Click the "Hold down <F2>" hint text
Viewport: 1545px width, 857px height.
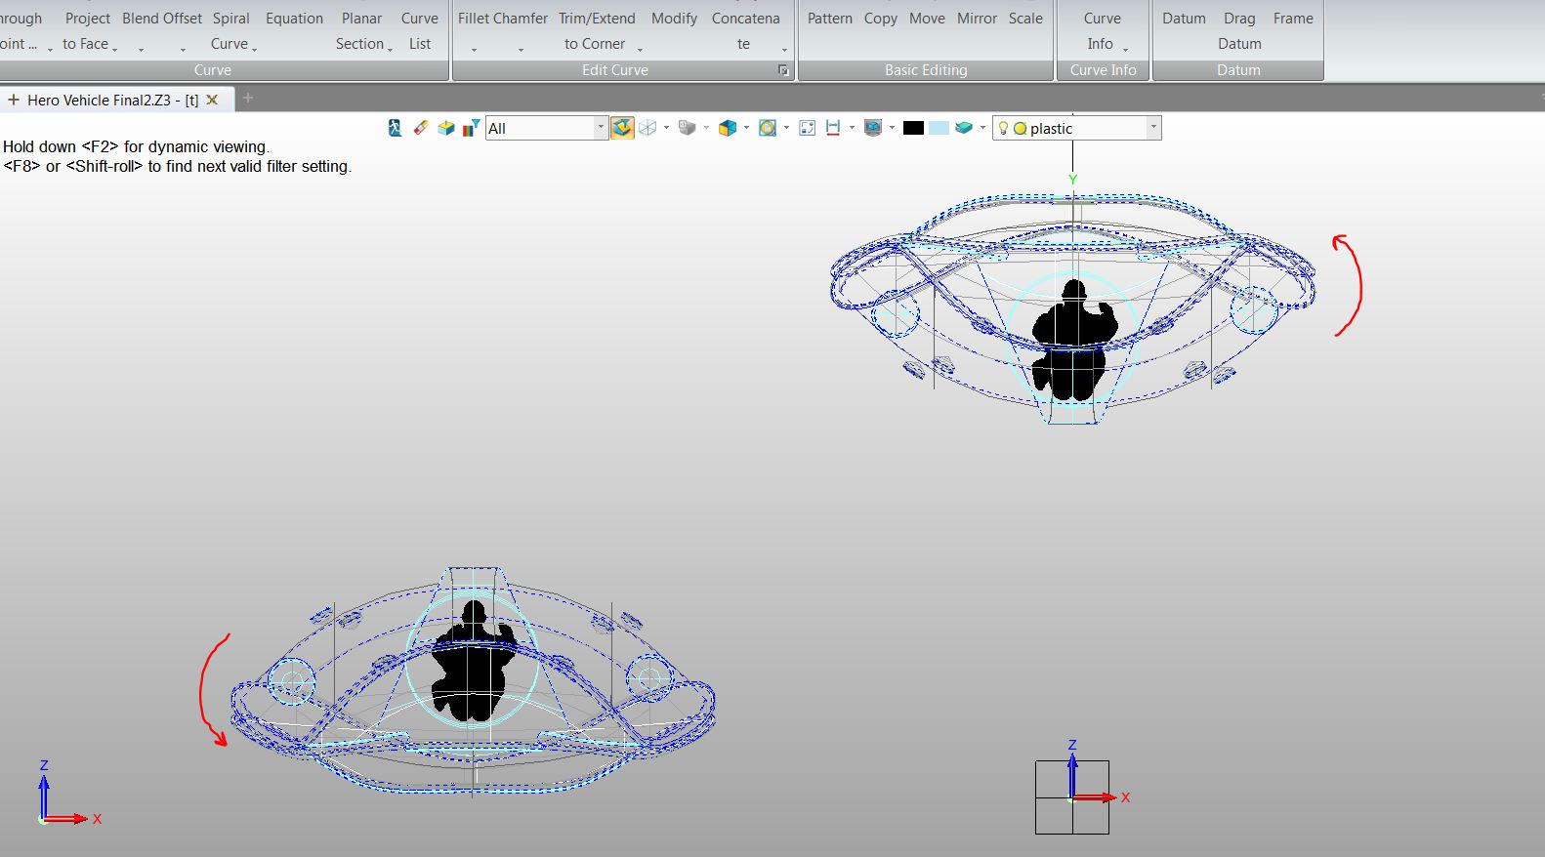click(x=137, y=146)
